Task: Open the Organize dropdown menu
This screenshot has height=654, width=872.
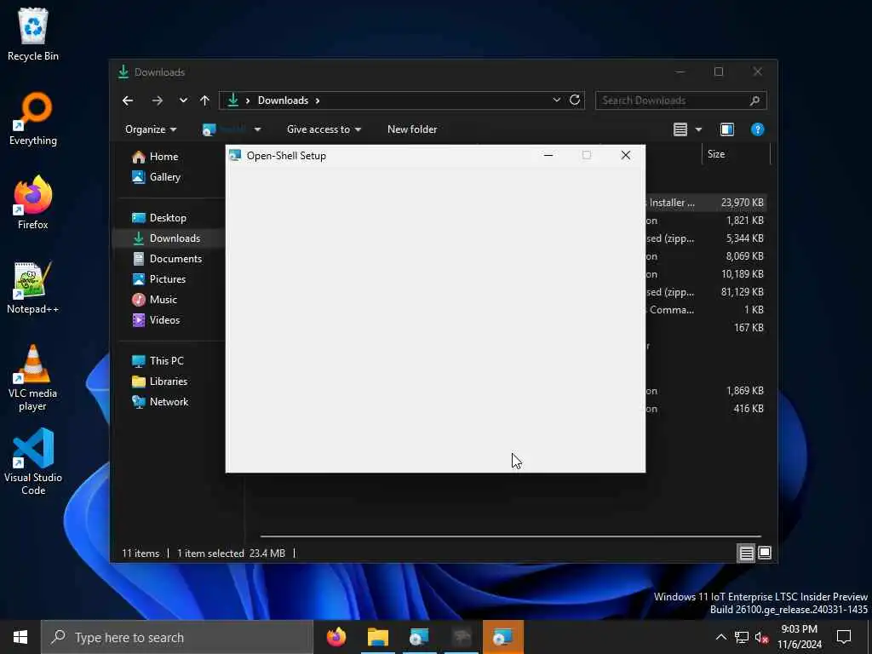Action: [x=151, y=129]
